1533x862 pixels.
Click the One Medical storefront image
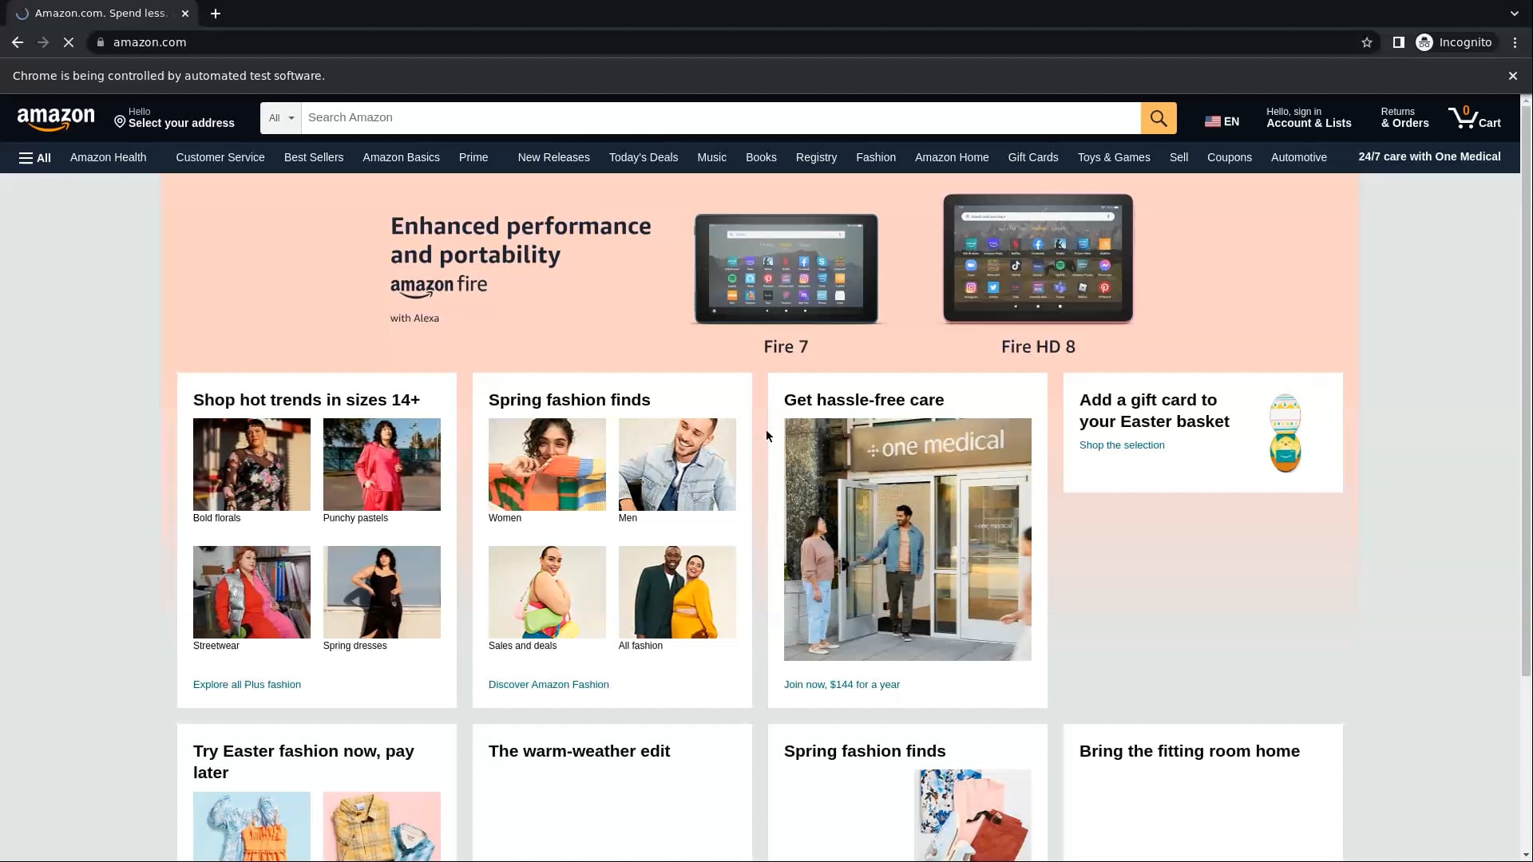(x=908, y=540)
